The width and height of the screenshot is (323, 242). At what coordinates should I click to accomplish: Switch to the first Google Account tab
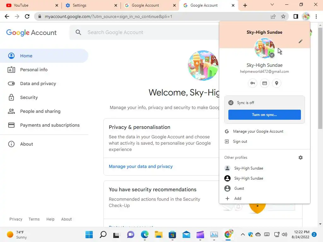point(150,5)
